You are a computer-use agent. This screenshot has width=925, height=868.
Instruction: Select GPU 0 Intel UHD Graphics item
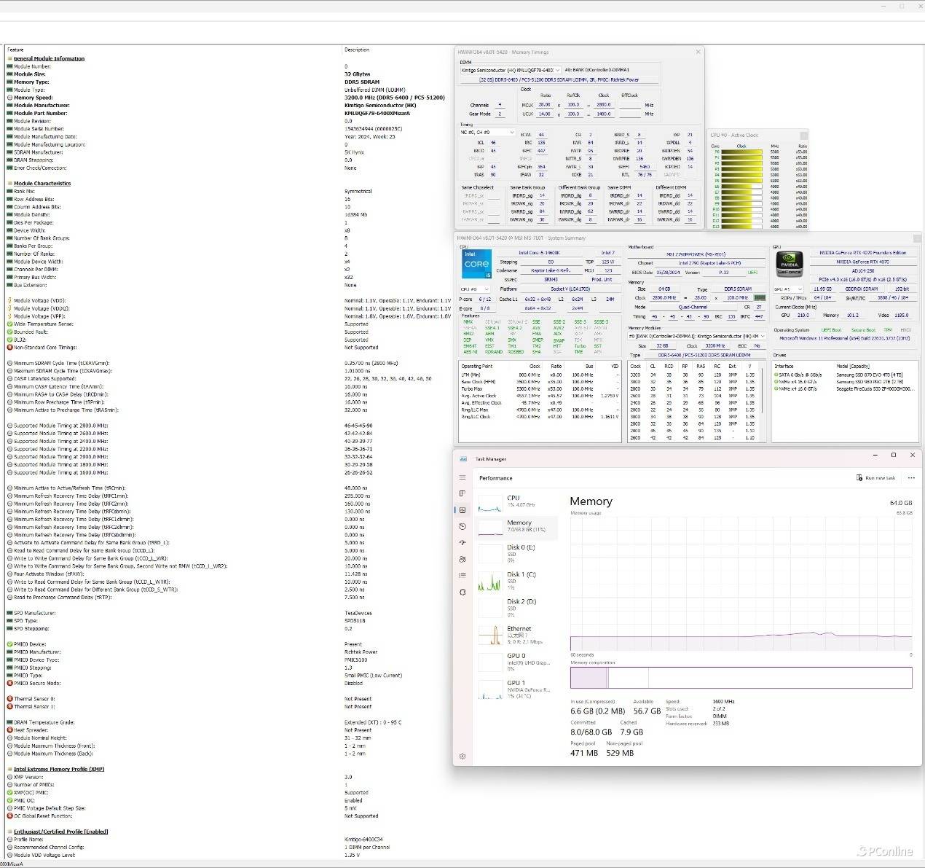click(x=516, y=661)
